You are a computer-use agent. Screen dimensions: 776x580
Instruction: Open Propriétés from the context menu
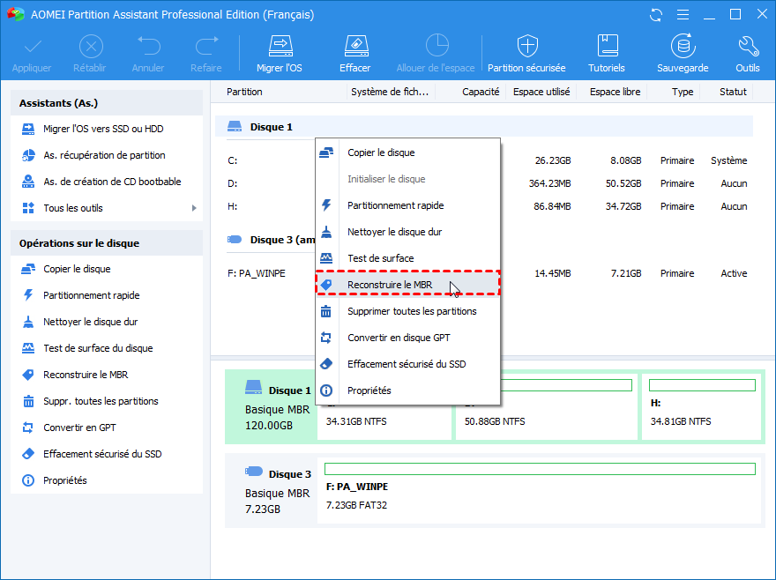point(369,390)
